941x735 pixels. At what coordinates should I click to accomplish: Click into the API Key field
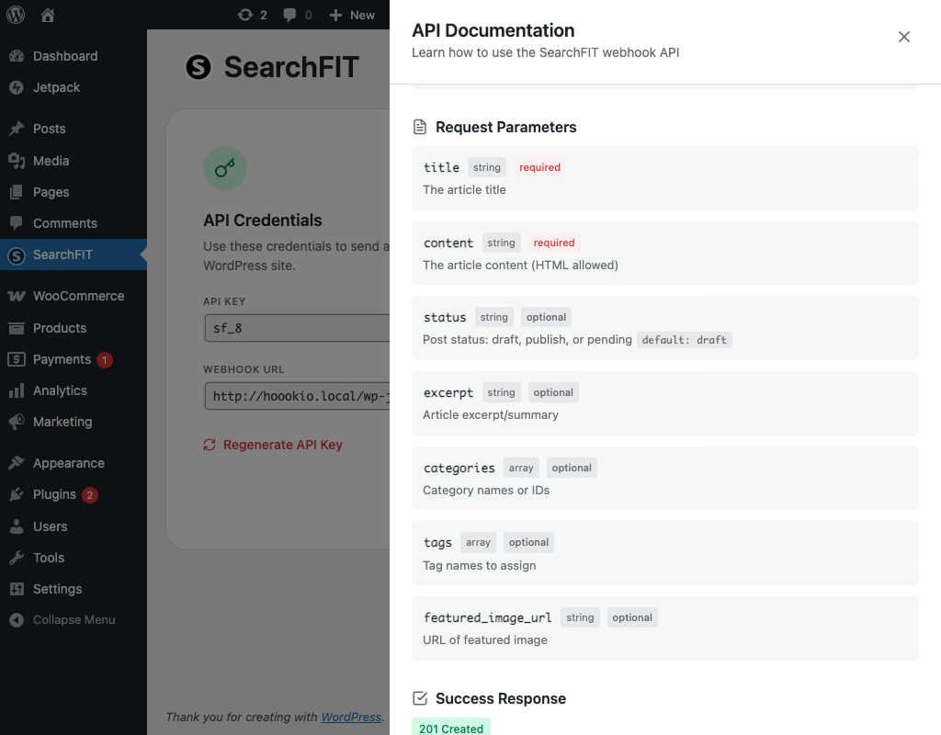pos(296,328)
